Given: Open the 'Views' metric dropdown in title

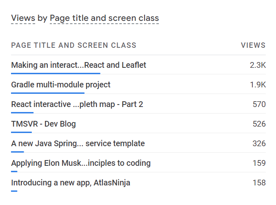Looking at the screenshot, I should pos(23,18).
